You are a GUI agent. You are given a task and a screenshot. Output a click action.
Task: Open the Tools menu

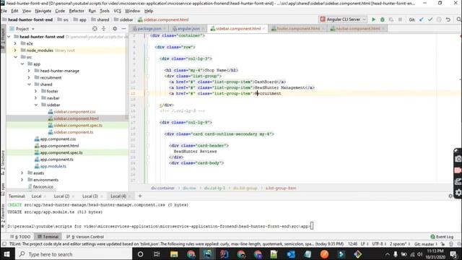click(105, 11)
